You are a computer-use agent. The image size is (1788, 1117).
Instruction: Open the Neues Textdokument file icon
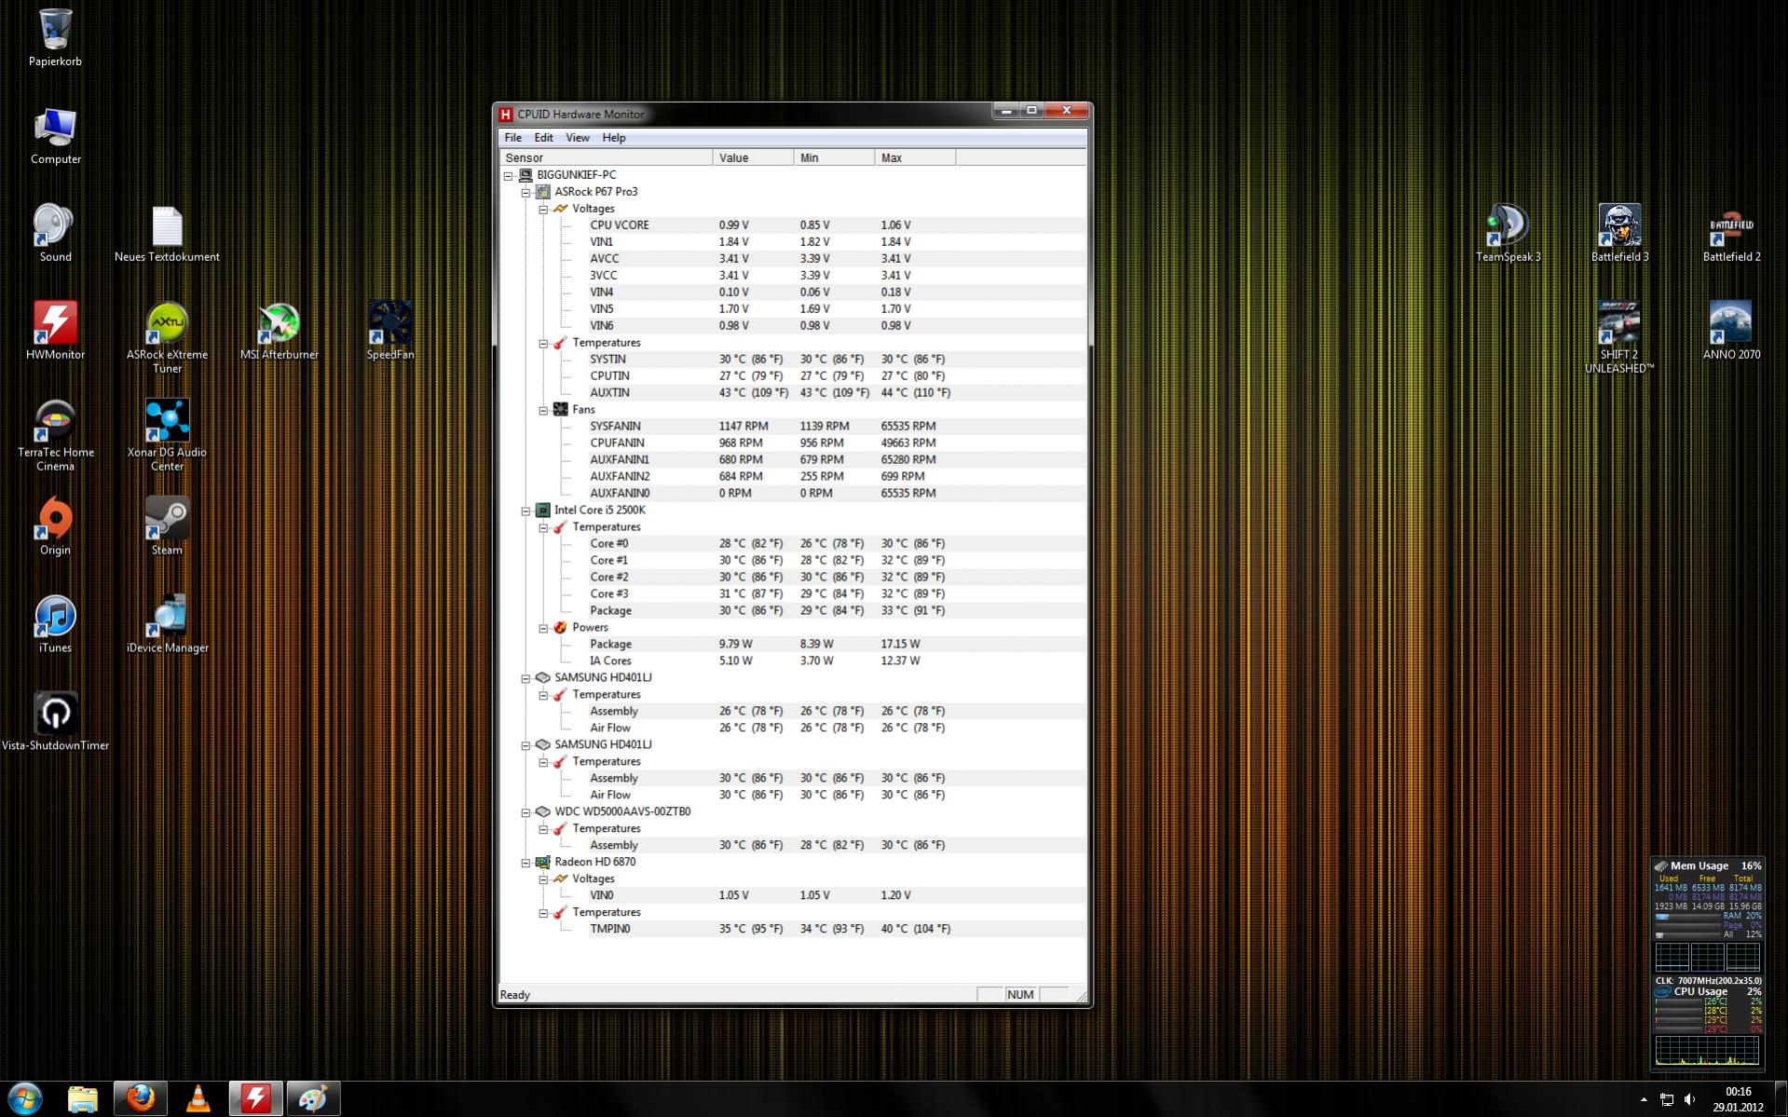point(167,233)
